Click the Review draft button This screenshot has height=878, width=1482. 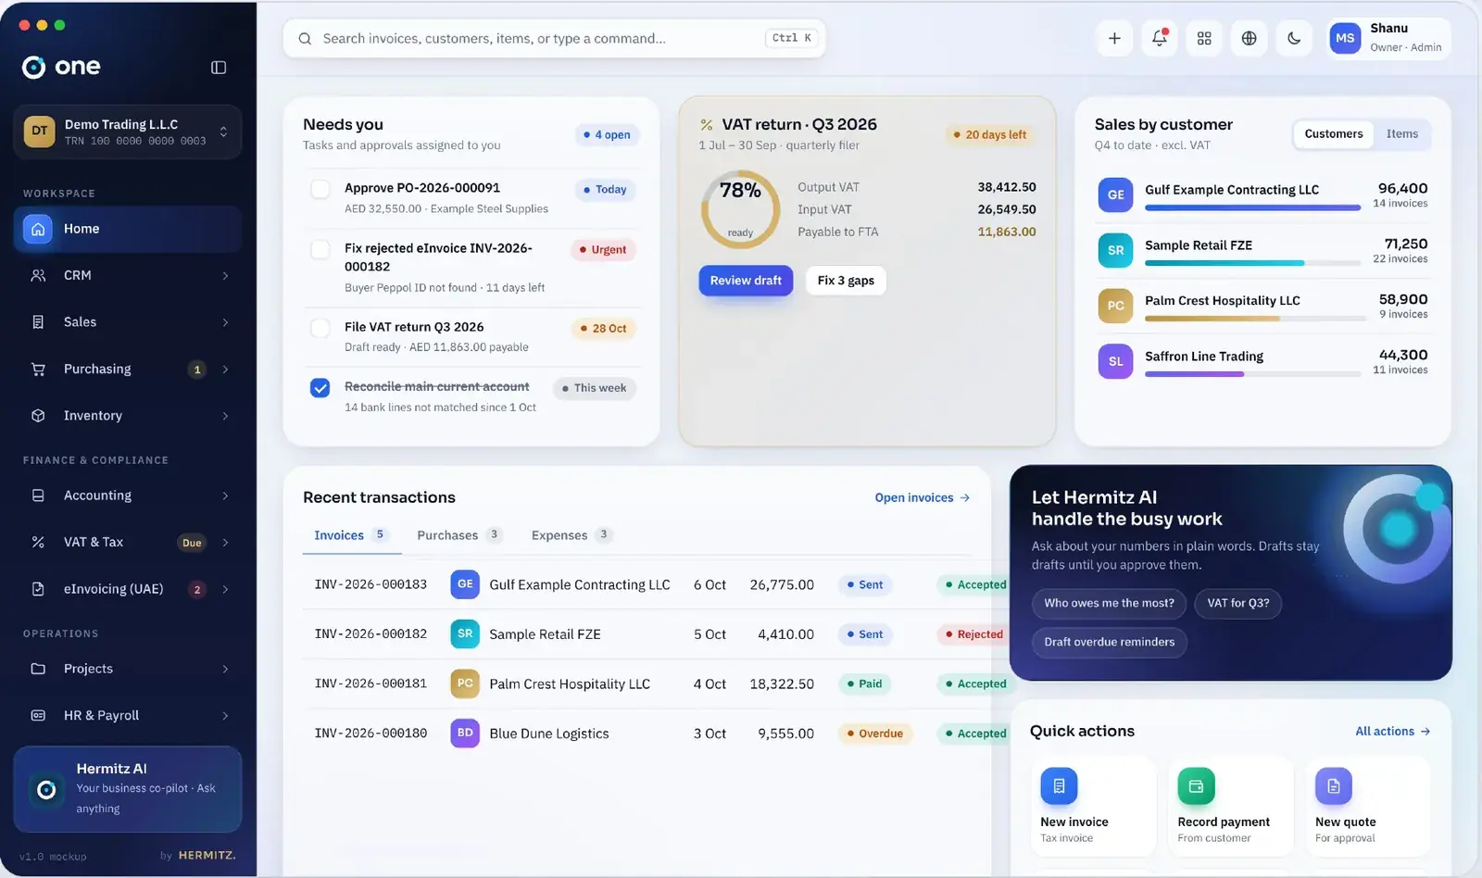point(746,281)
